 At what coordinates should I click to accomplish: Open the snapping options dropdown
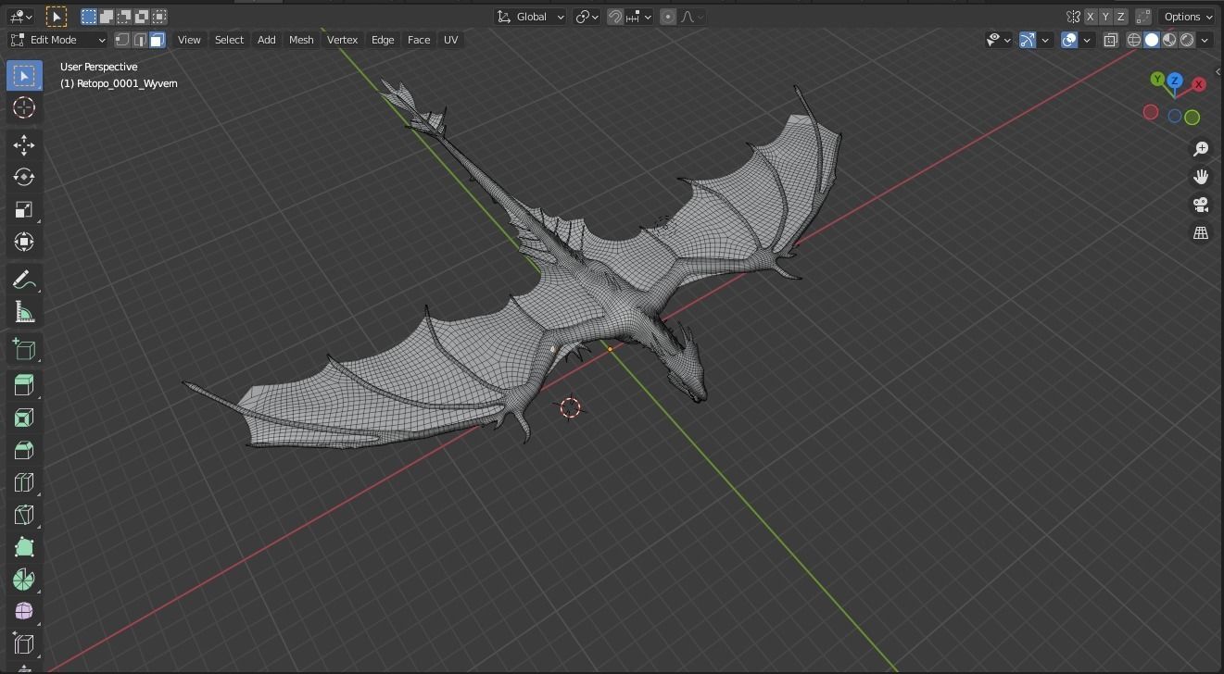pyautogui.click(x=639, y=17)
